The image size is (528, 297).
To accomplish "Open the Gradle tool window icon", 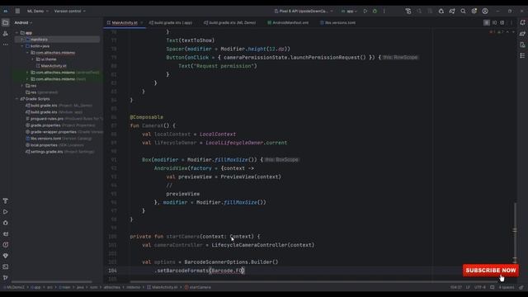I will click(x=522, y=34).
